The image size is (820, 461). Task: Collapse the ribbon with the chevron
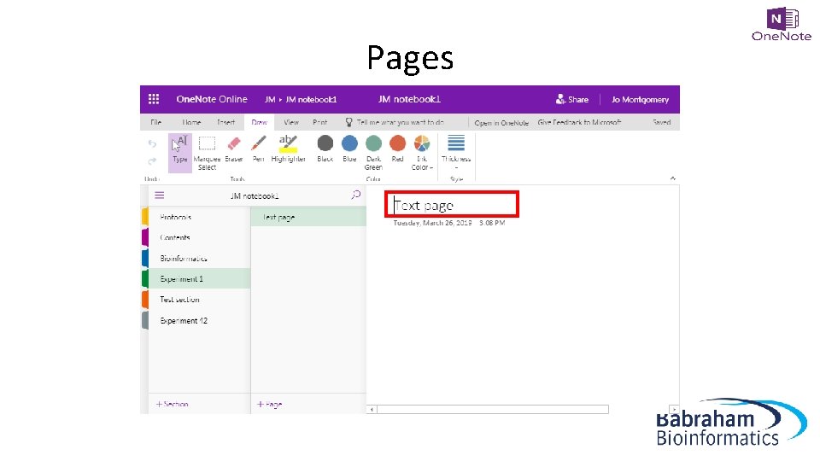point(672,178)
